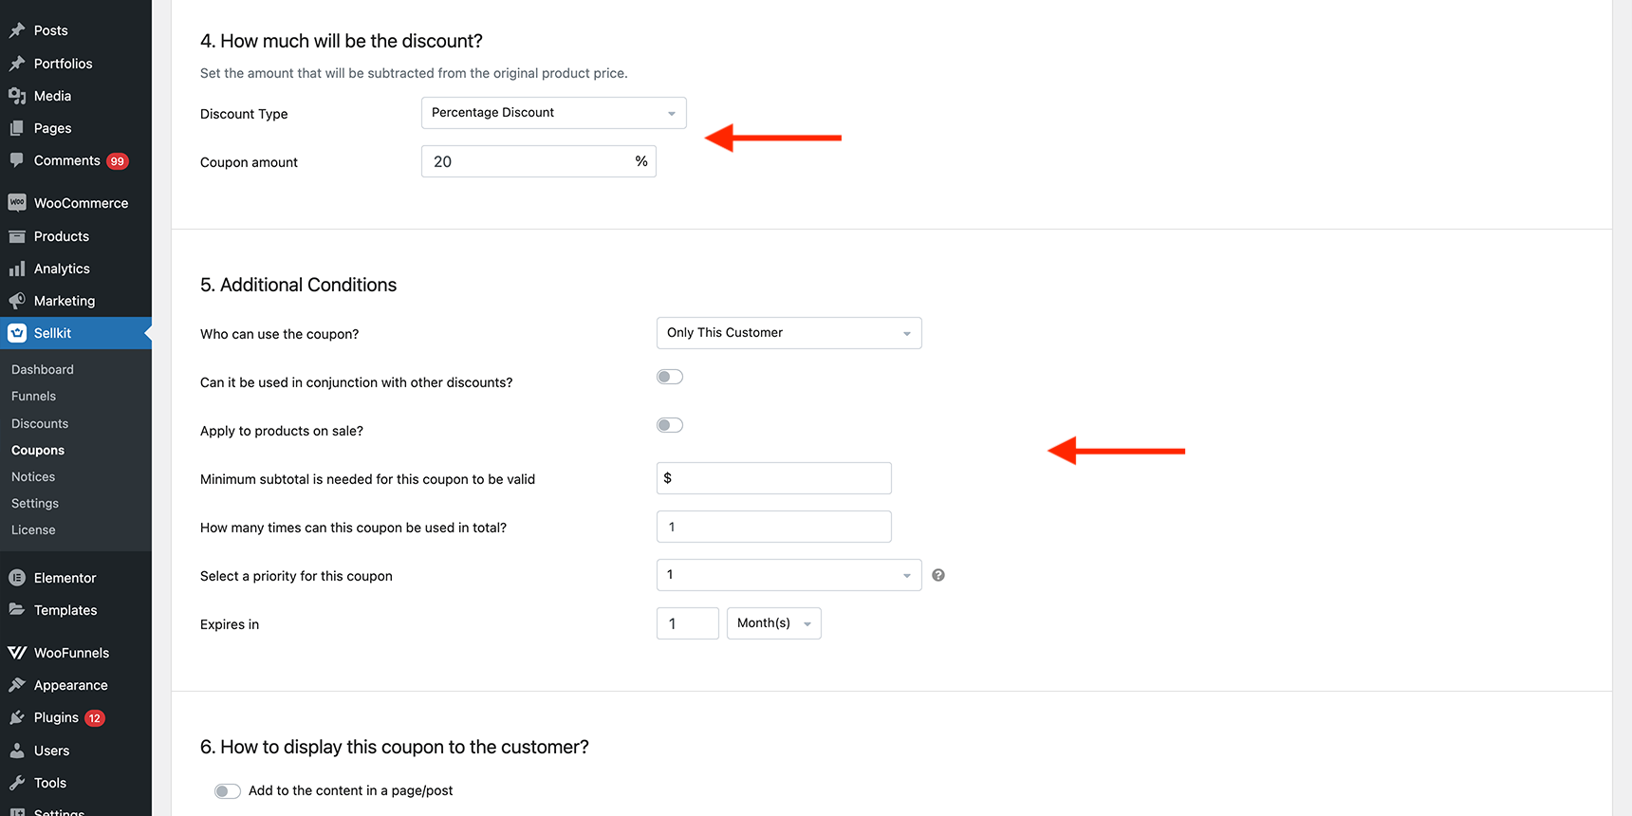Click the Marketing megaphone icon

(17, 301)
